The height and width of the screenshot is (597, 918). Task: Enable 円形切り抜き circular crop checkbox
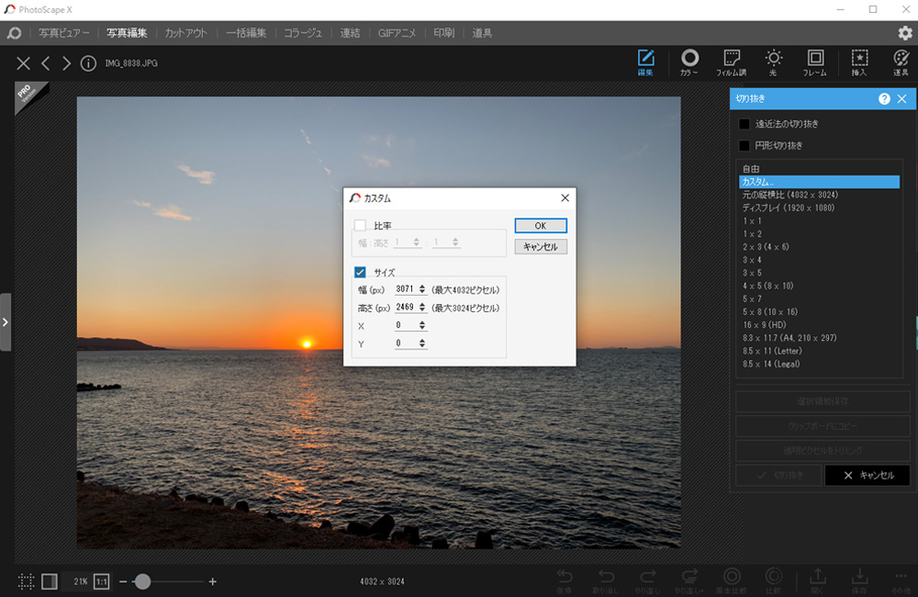744,145
